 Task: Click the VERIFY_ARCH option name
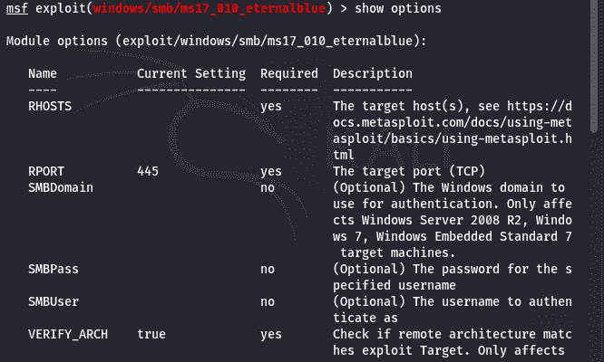[x=68, y=334]
